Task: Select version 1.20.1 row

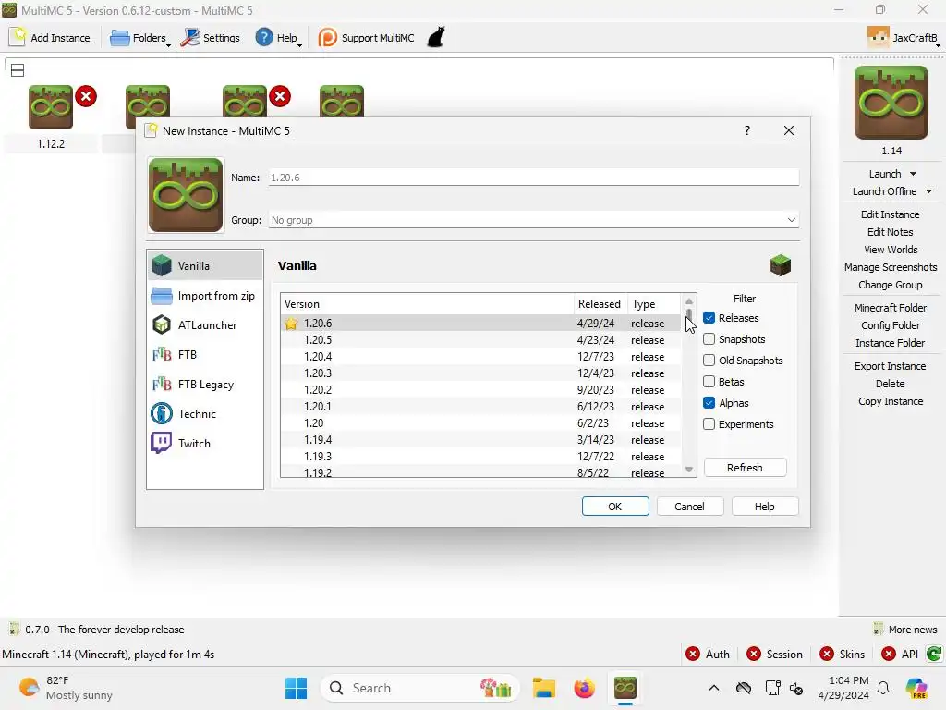Action: [x=481, y=407]
